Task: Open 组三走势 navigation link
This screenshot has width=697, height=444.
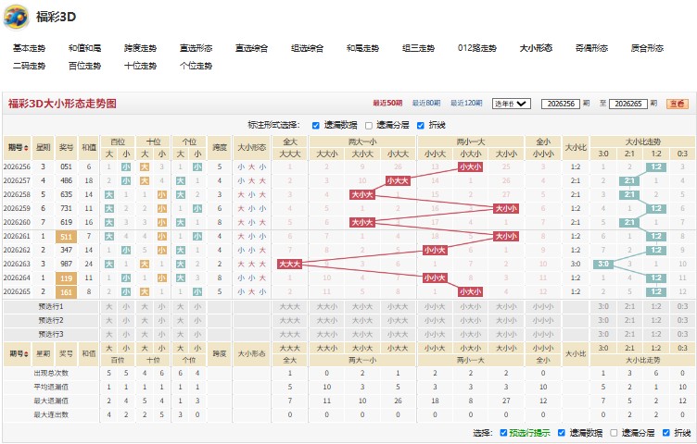Action: 418,48
